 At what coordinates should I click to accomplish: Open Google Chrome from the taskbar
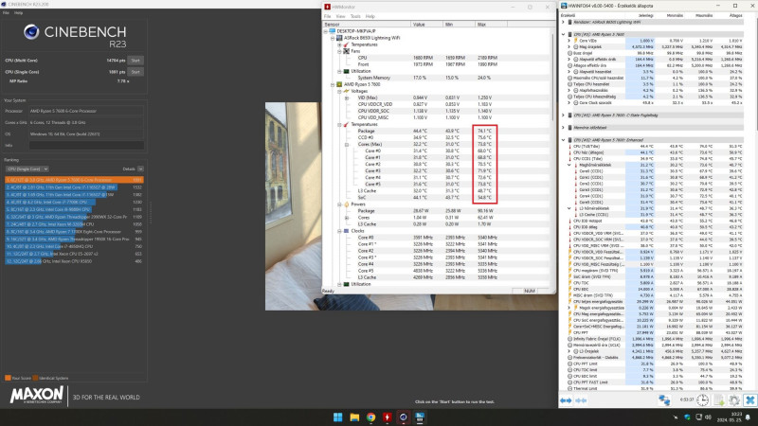pyautogui.click(x=370, y=417)
